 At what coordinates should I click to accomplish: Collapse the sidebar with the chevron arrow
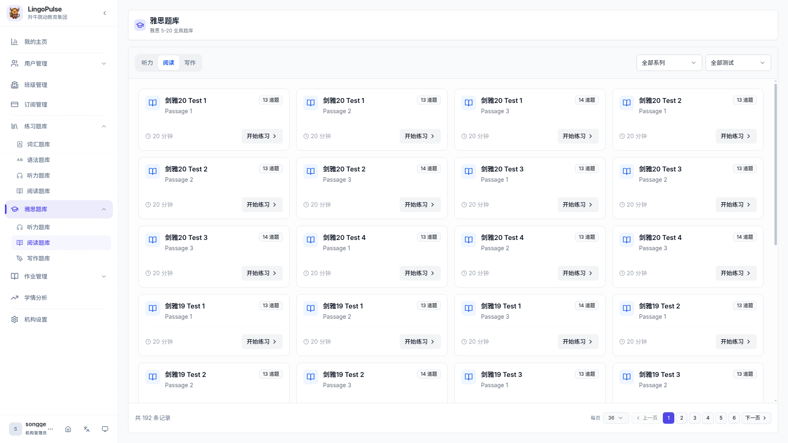coord(105,13)
